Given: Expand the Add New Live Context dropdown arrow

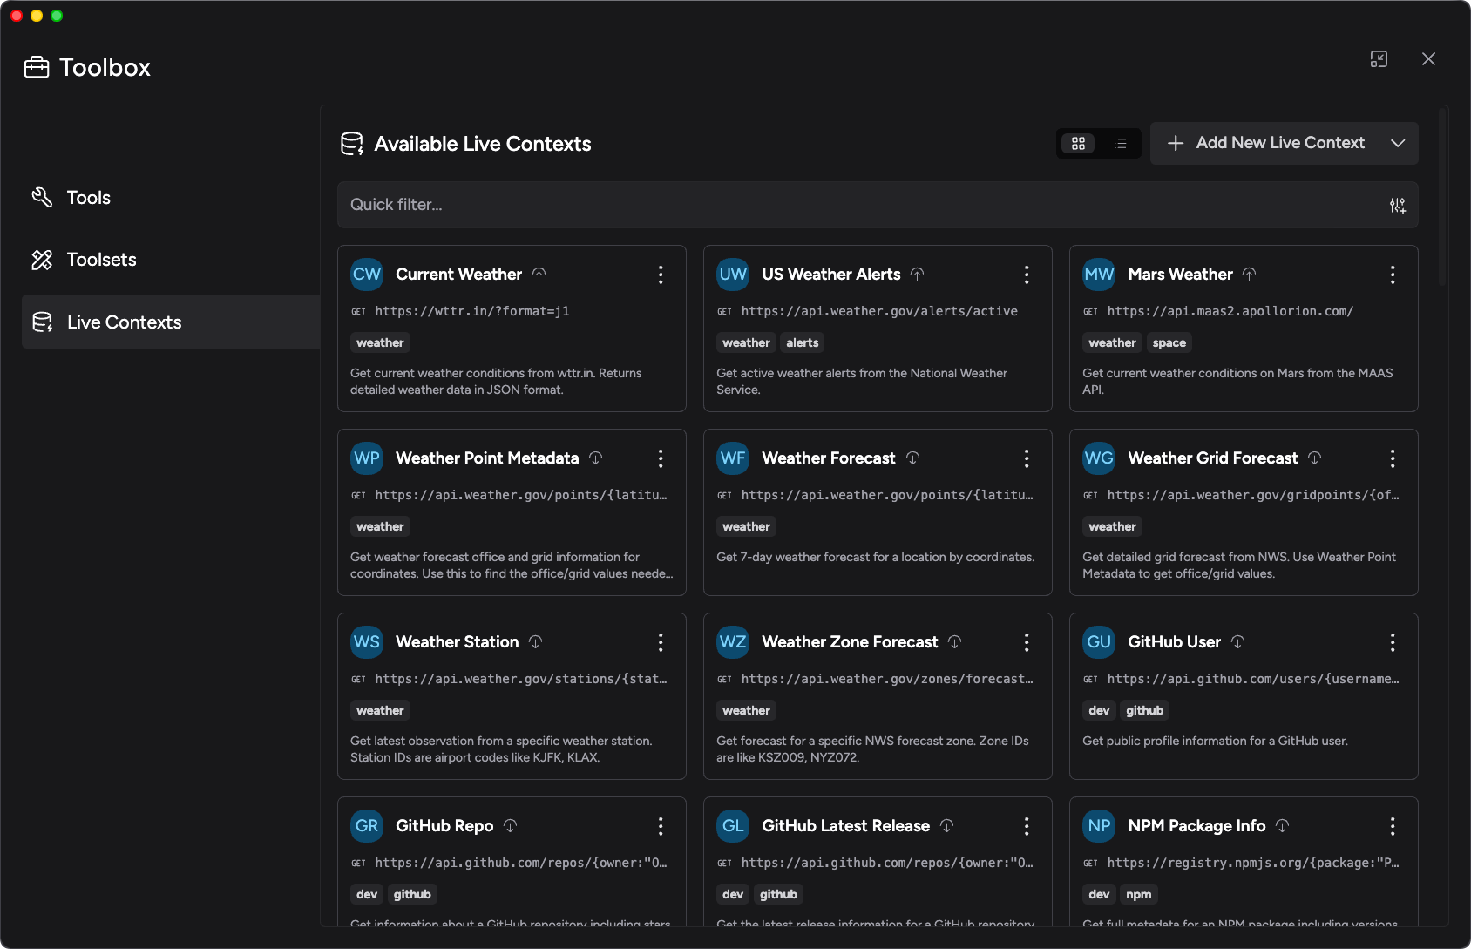Looking at the screenshot, I should (1398, 143).
